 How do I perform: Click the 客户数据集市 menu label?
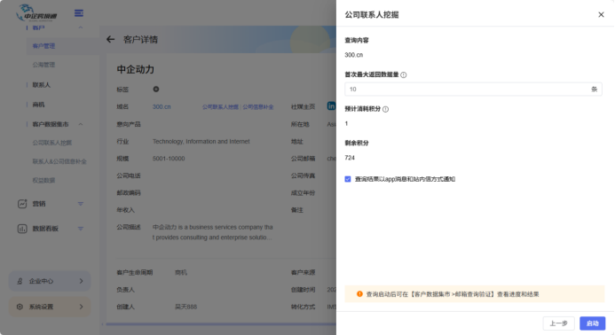tap(51, 124)
